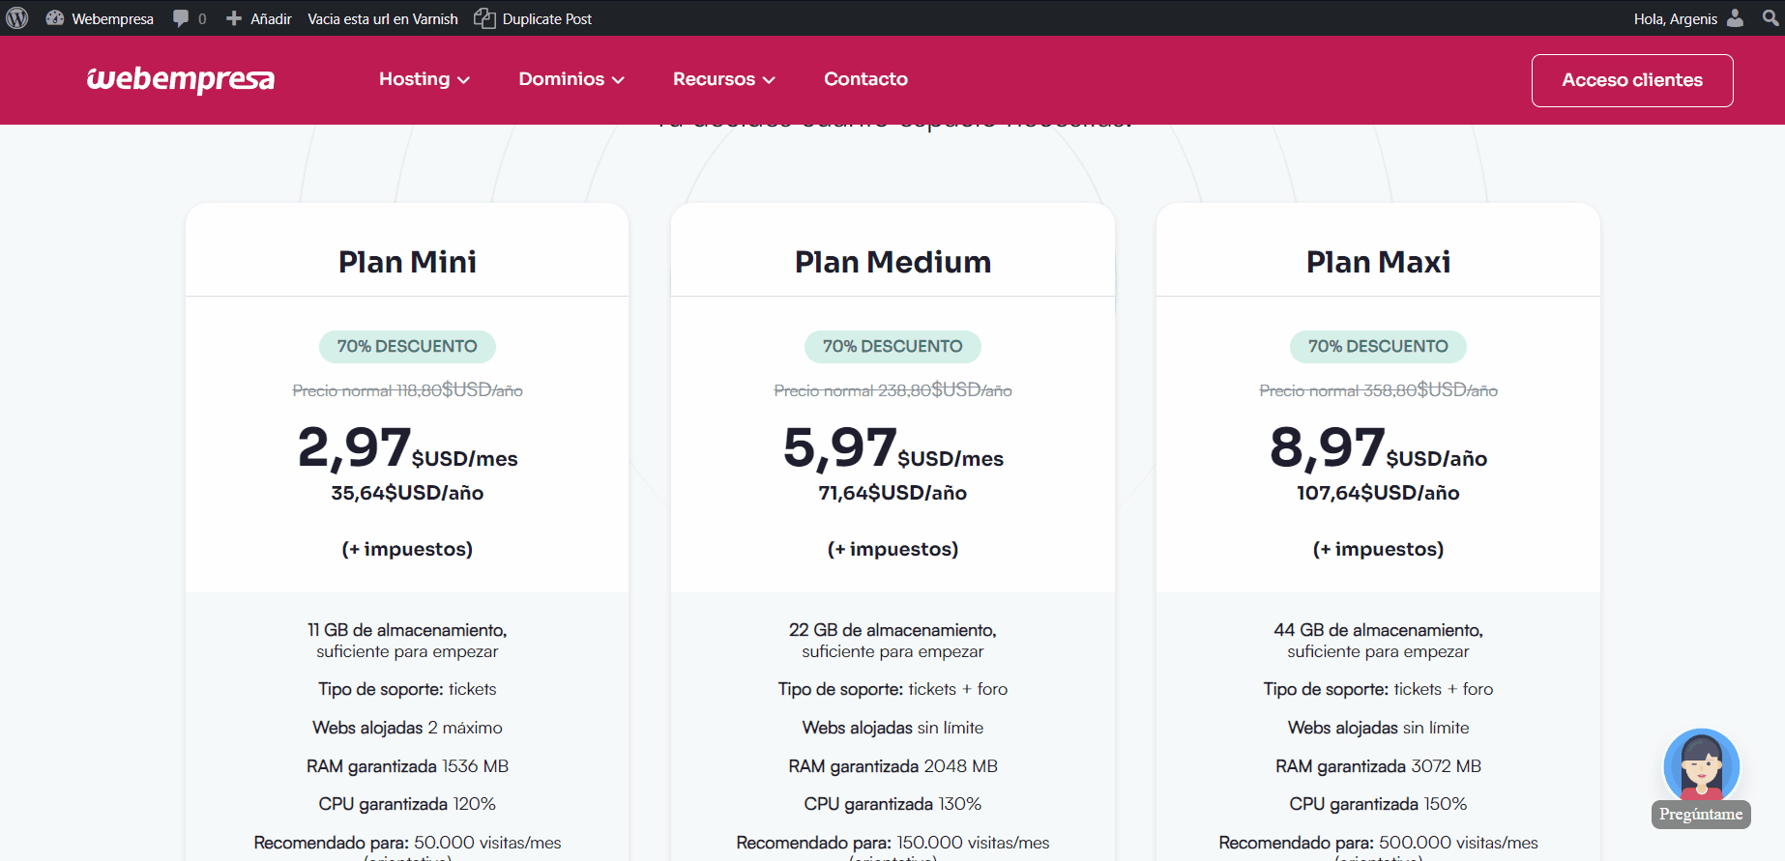Select the Plan Mini heading
1785x861 pixels.
(x=407, y=262)
